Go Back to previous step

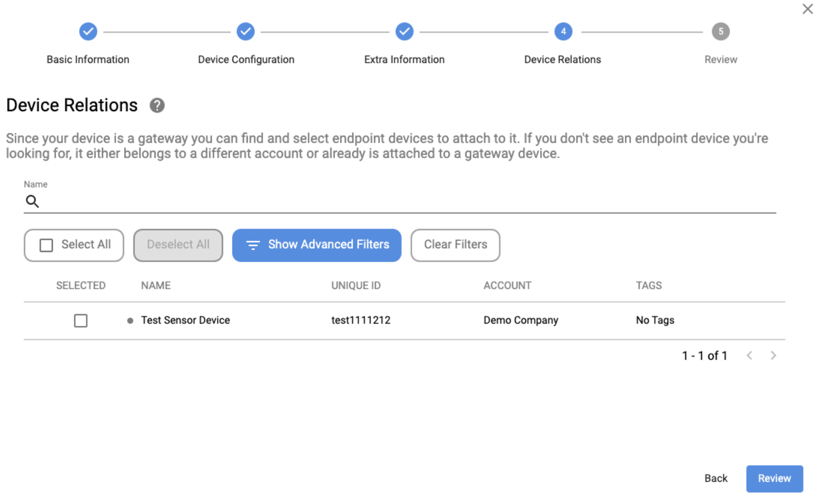pyautogui.click(x=715, y=478)
